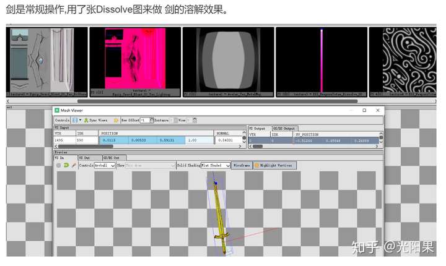Click the POSITION column header
446x266 pixels.
156,133
